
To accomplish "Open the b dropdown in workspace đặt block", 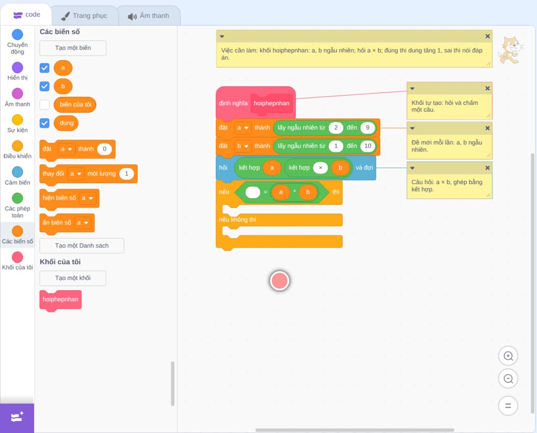I will pos(243,146).
